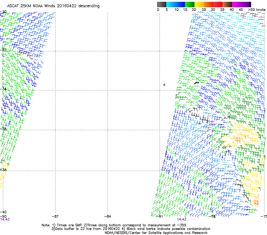Click the yellow 20-25 knots legend swatch

click(x=199, y=4)
